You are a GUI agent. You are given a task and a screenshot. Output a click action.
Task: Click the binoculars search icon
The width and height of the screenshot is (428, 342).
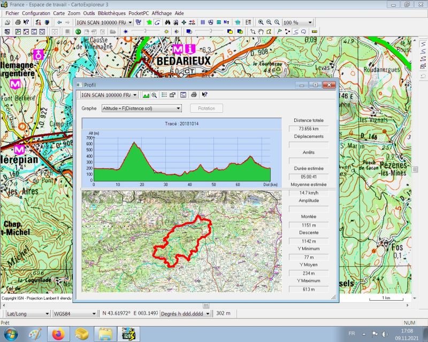167,22
